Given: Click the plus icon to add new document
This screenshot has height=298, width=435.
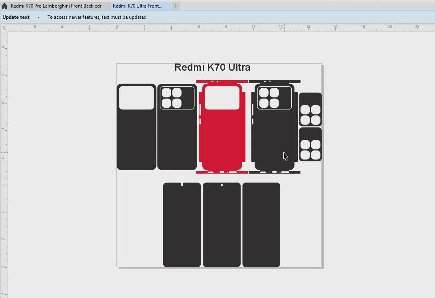Looking at the screenshot, I should [x=176, y=6].
